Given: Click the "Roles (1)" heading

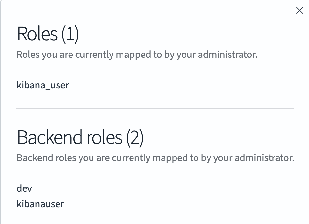Looking at the screenshot, I should coord(48,34).
